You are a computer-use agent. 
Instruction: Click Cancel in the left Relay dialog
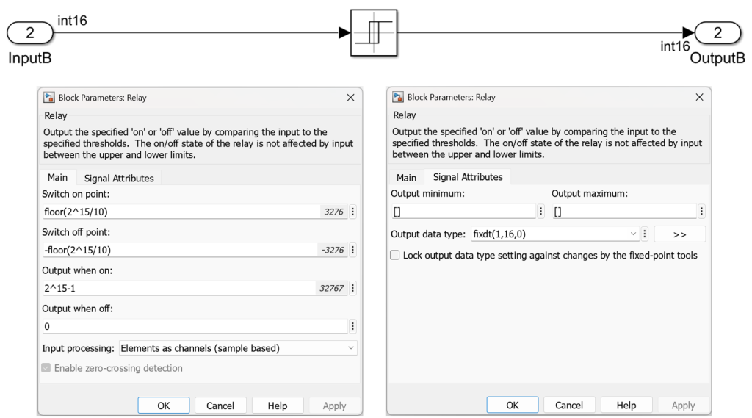coord(220,406)
